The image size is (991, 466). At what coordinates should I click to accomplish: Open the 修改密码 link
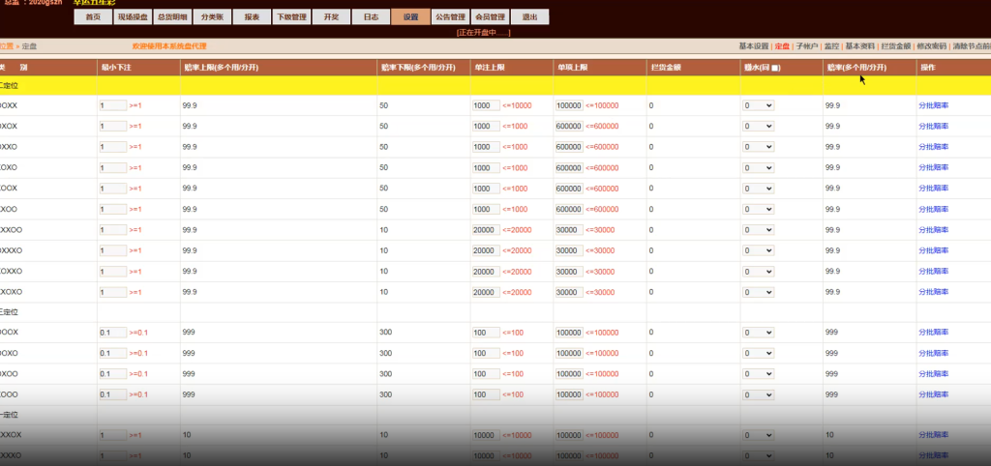(931, 45)
